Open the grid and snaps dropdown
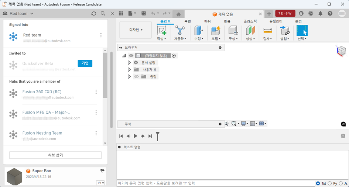The width and height of the screenshot is (349, 187). 253,124
